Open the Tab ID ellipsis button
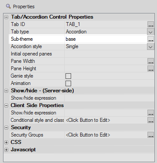 pyautogui.click(x=150, y=24)
